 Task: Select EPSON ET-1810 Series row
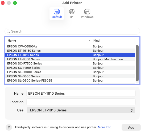click(x=70, y=55)
